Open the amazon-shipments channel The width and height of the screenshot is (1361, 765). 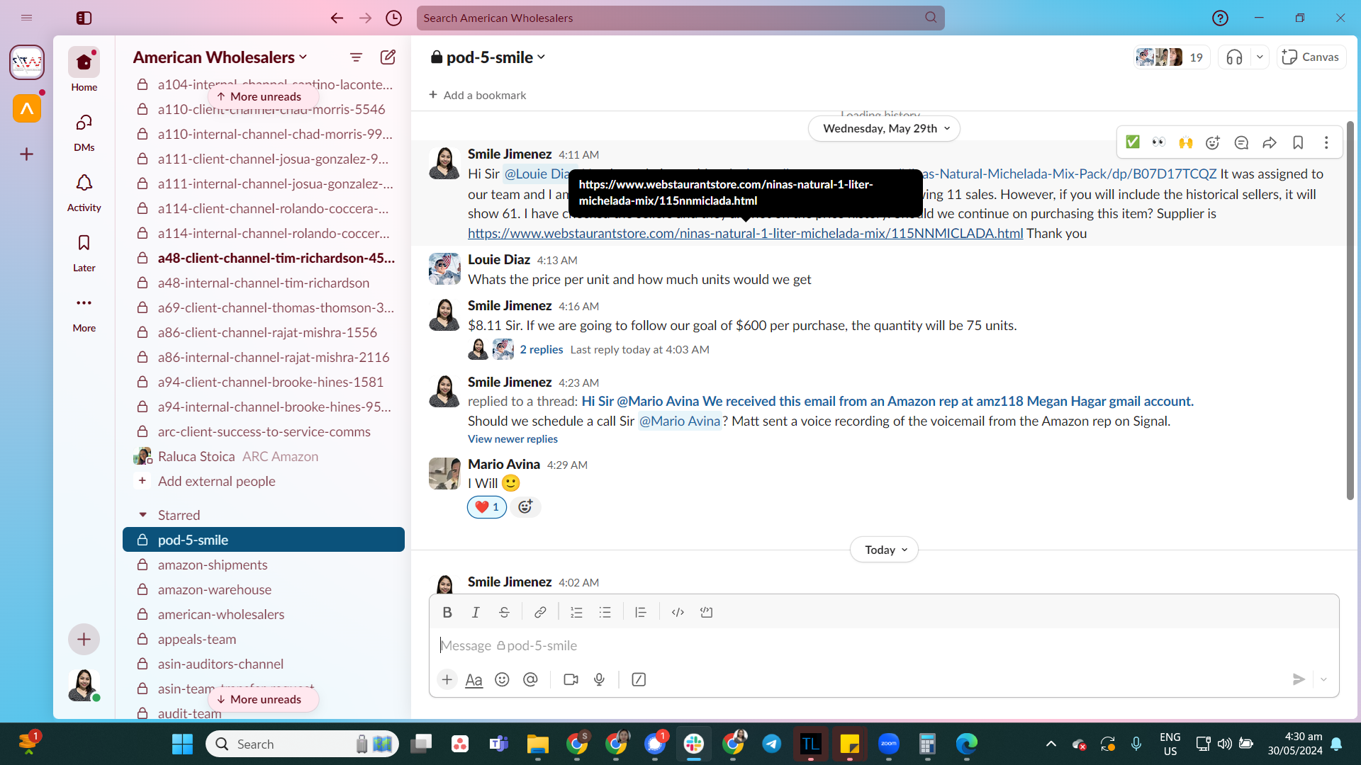tap(264, 565)
